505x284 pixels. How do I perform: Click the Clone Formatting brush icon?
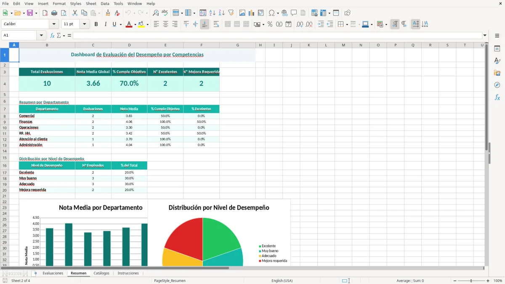(x=108, y=13)
